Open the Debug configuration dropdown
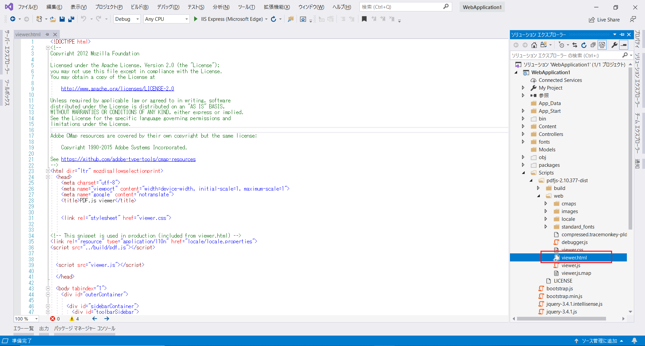The width and height of the screenshot is (645, 346). click(x=127, y=19)
